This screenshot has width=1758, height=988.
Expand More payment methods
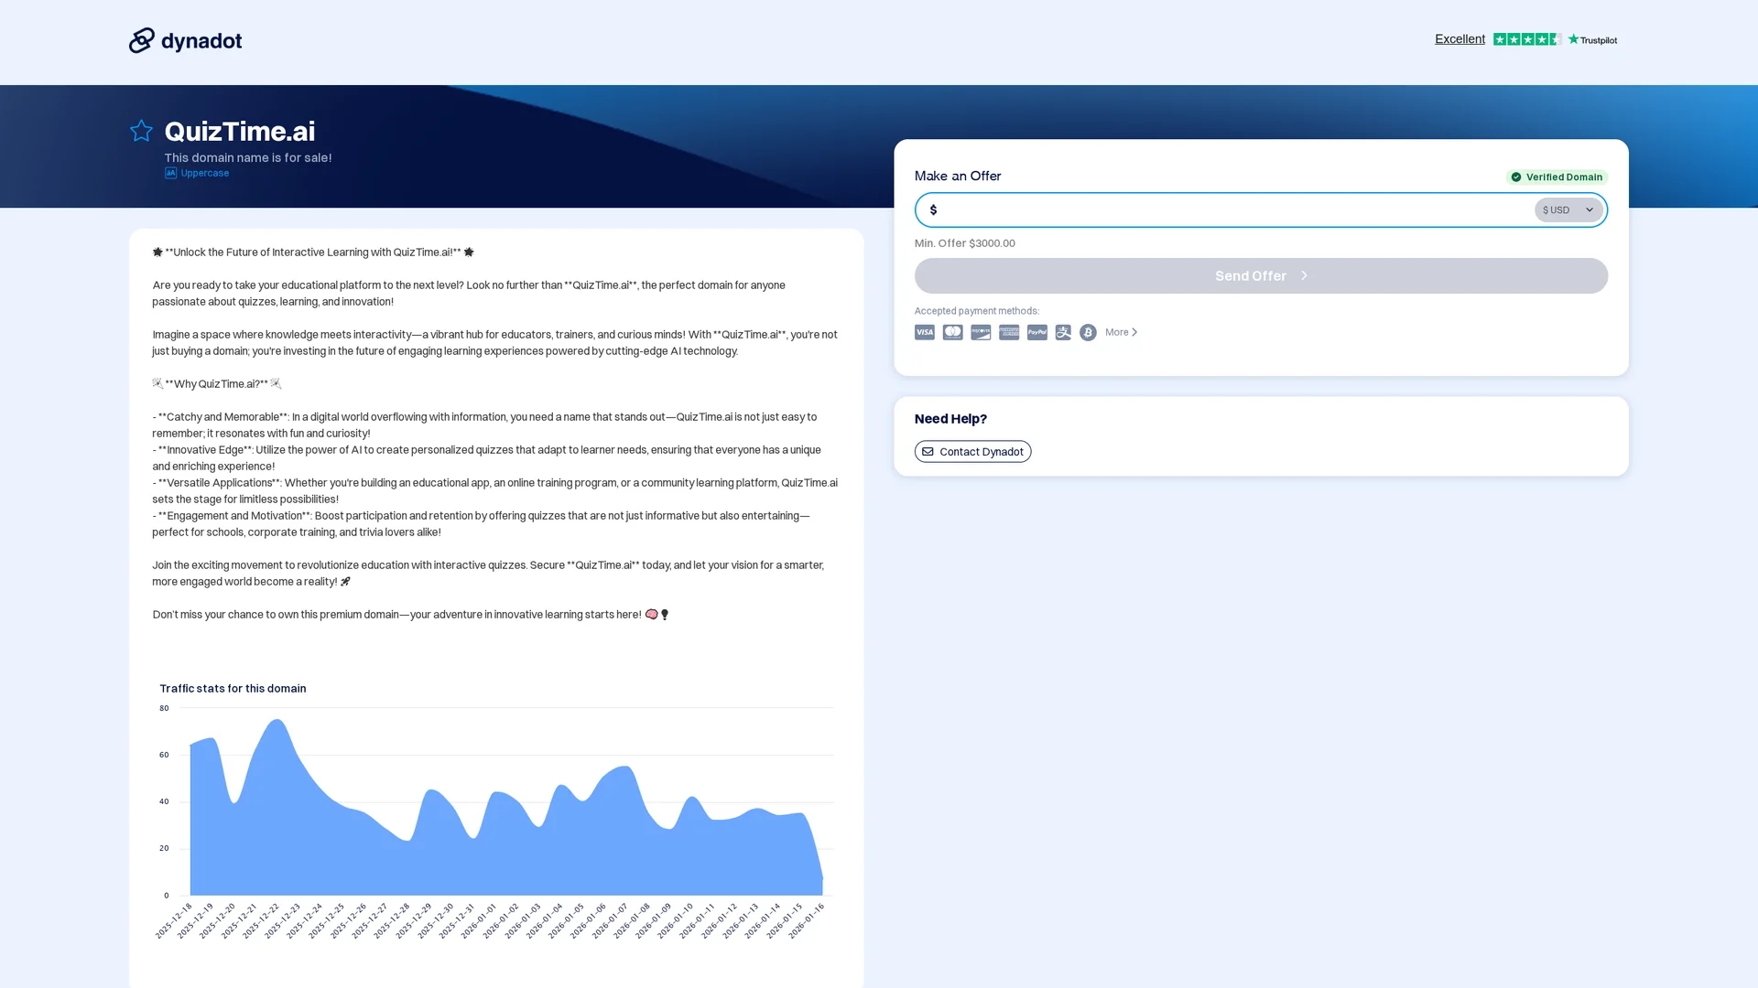(x=1121, y=332)
